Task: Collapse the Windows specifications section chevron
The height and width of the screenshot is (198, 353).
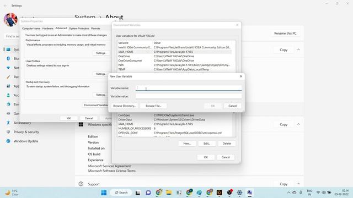Action: click(298, 124)
